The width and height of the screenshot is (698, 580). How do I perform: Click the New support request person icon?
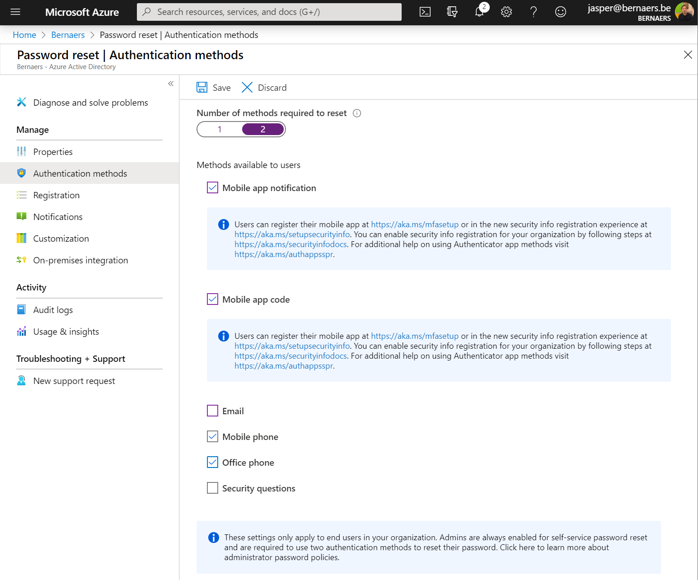pyautogui.click(x=21, y=380)
